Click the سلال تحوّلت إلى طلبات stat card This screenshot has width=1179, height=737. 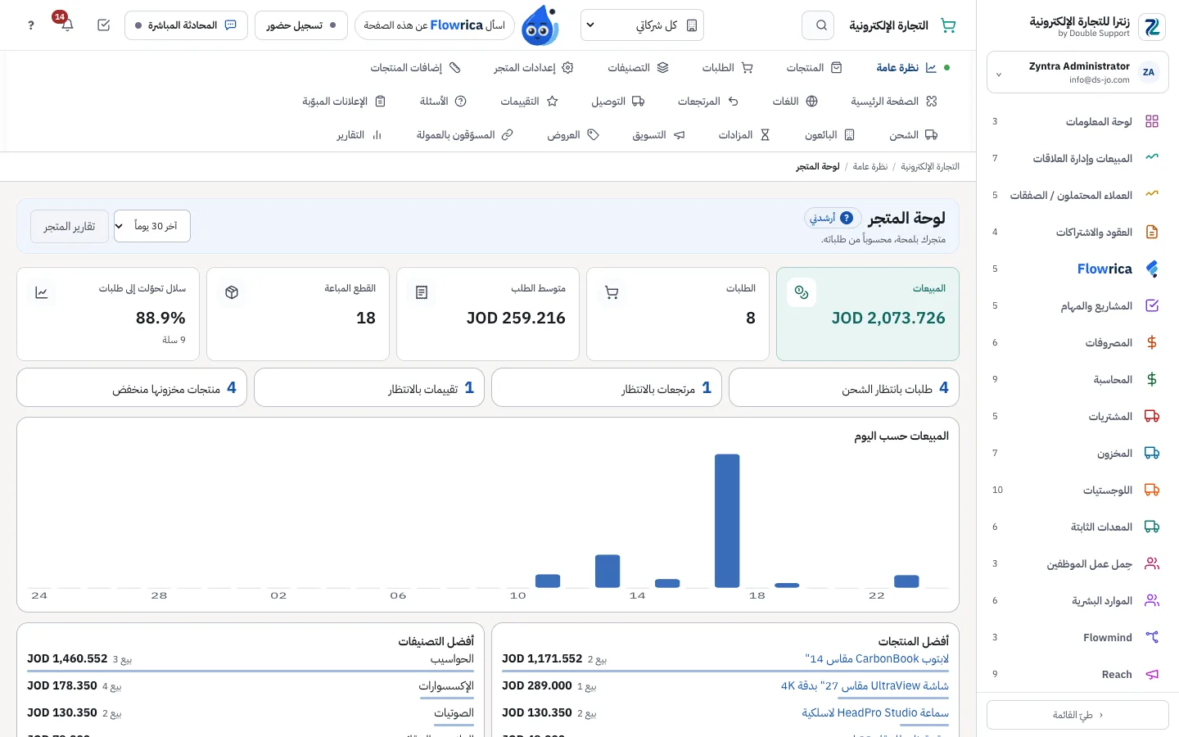[108, 314]
